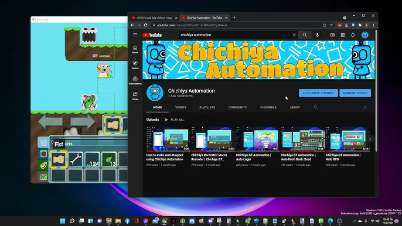The image size is (402, 226).
Task: Open the clothes category in Growtopia inventory
Action: click(x=43, y=177)
